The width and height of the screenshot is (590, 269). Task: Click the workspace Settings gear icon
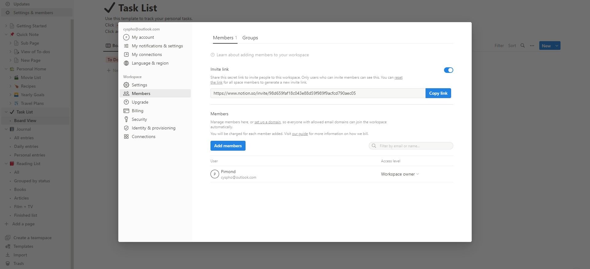tap(126, 85)
